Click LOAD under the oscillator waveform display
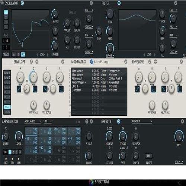 click(x=42, y=55)
